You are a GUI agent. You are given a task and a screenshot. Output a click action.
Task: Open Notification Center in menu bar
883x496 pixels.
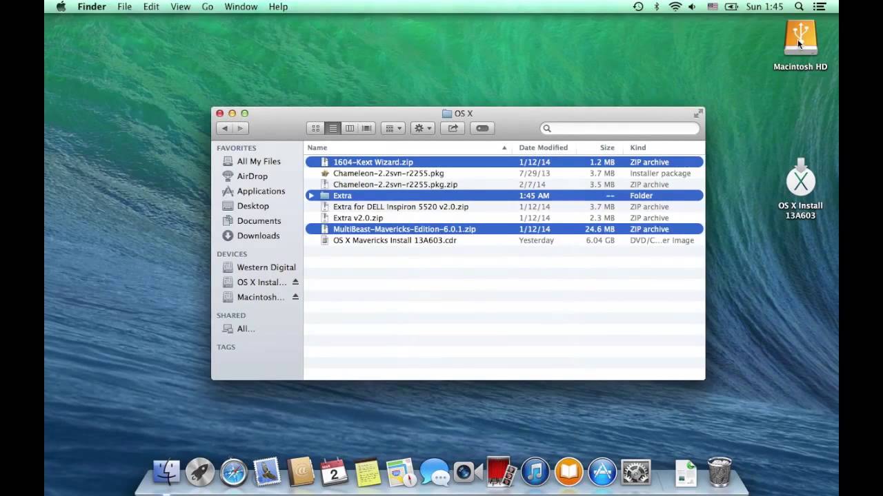821,7
